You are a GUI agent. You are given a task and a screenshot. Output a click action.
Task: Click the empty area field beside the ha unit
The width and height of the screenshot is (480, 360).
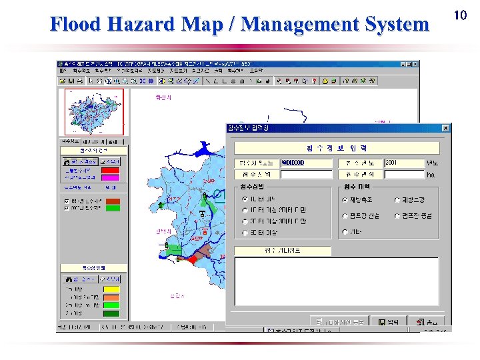(405, 175)
